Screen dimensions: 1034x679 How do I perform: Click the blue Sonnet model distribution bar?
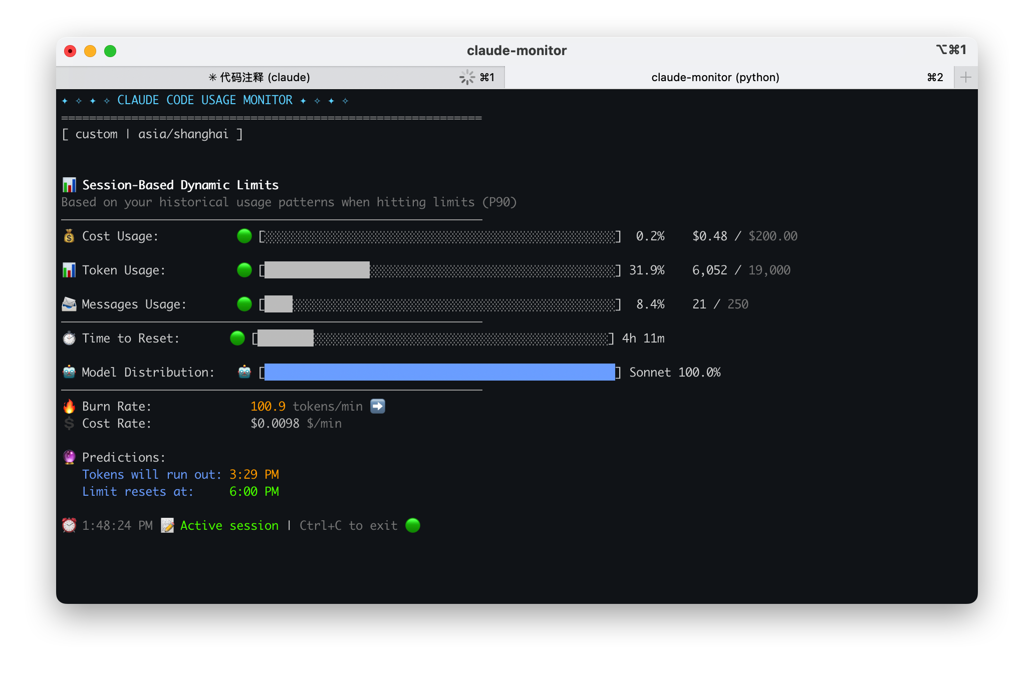pos(439,372)
